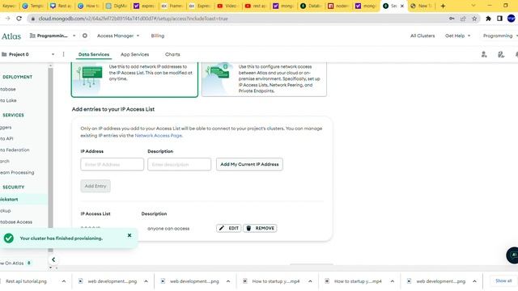Screen dimensions: 518x291
Task: Focus the IP Address input field
Action: click(x=112, y=164)
